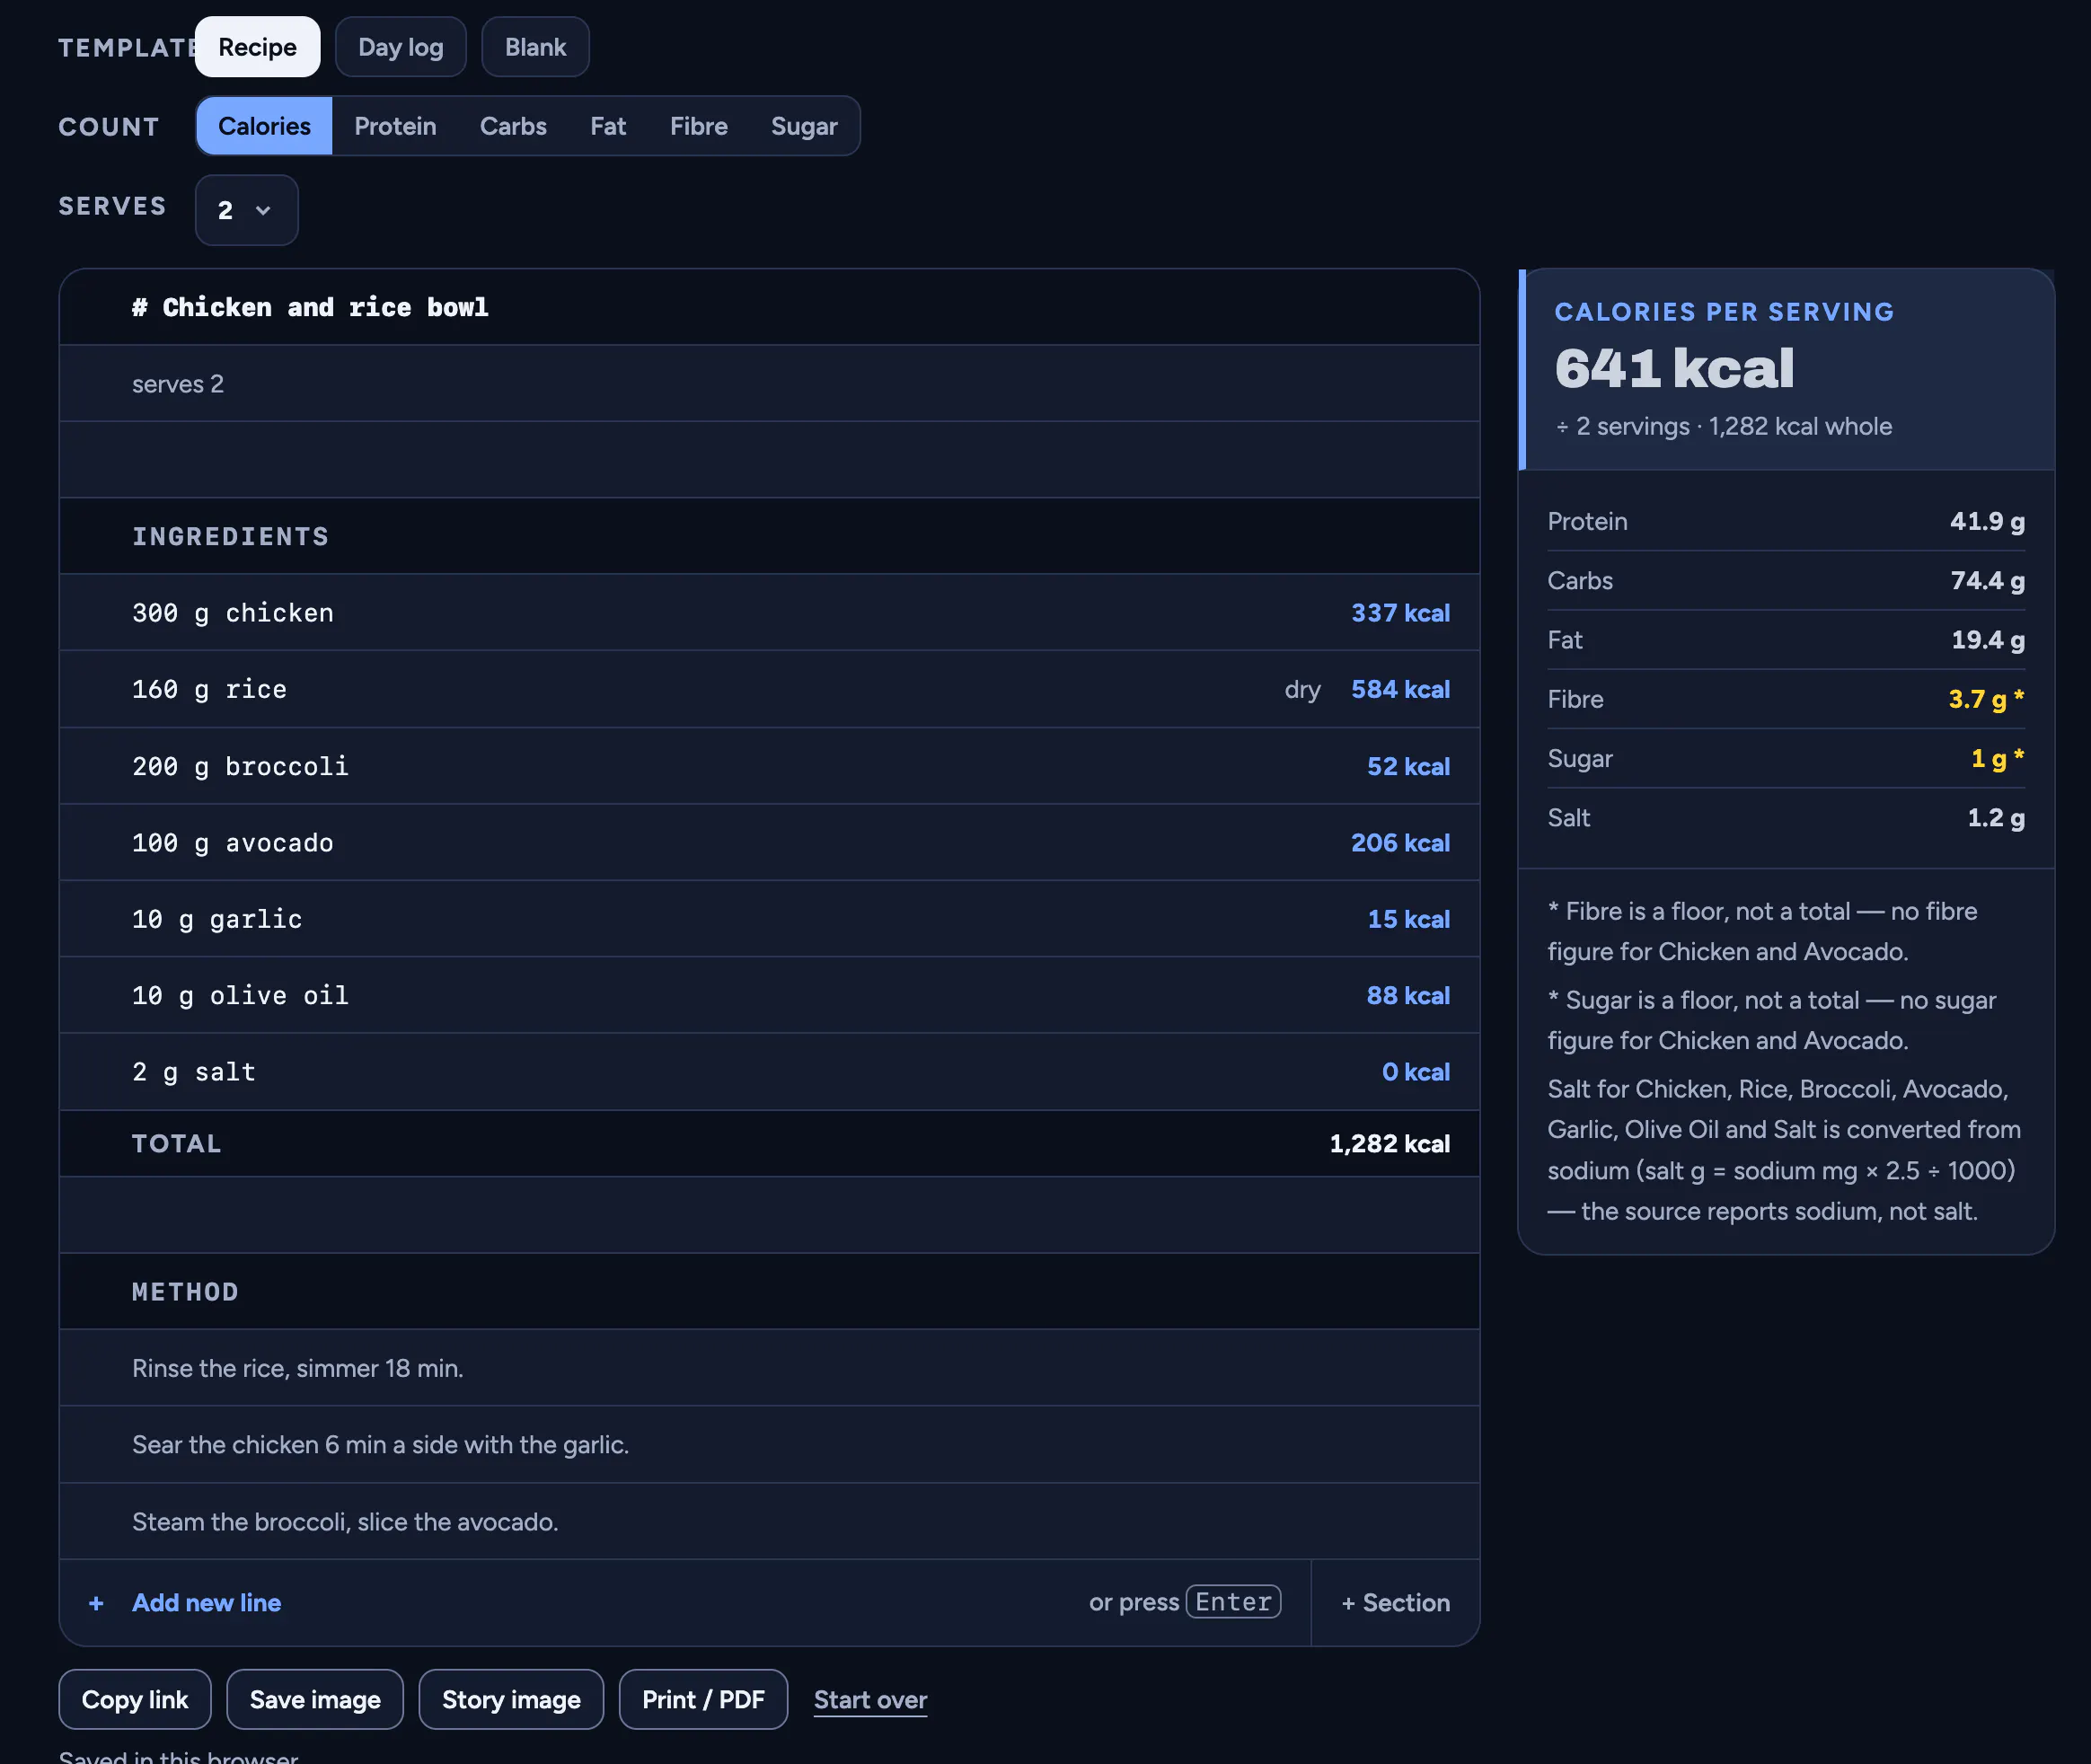Switch count to Fat
2091x1764 pixels.
point(608,126)
